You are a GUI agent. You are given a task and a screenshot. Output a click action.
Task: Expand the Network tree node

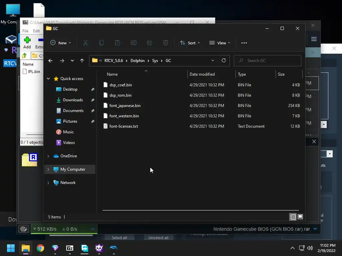click(48, 183)
